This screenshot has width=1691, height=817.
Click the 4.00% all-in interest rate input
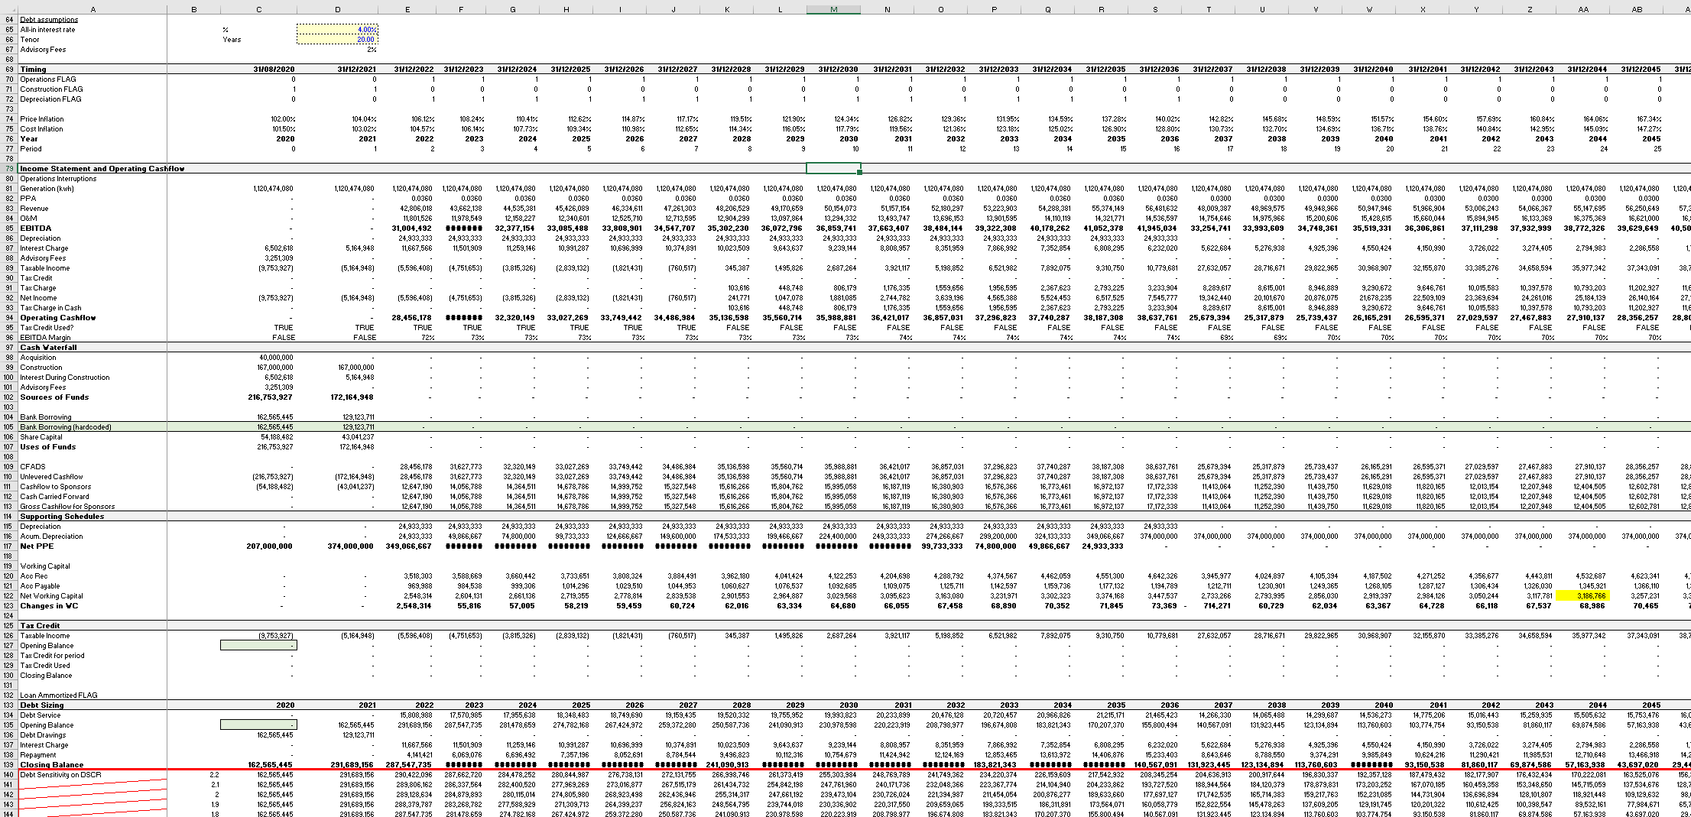pos(337,29)
